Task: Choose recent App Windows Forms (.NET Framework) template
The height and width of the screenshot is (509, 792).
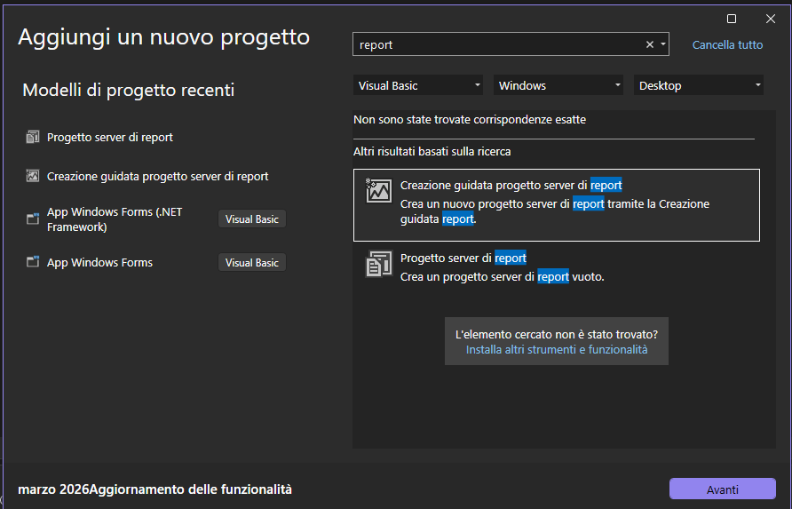Action: pos(115,219)
